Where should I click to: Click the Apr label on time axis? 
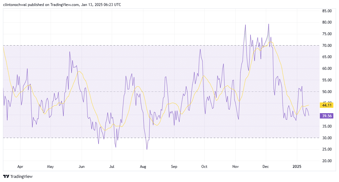[x=20, y=166]
